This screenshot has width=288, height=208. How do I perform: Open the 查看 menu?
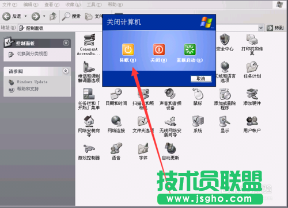[52, 5]
